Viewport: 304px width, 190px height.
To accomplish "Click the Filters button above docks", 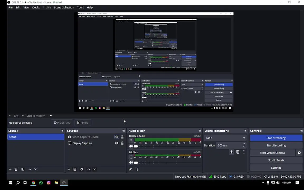I will click(83, 123).
